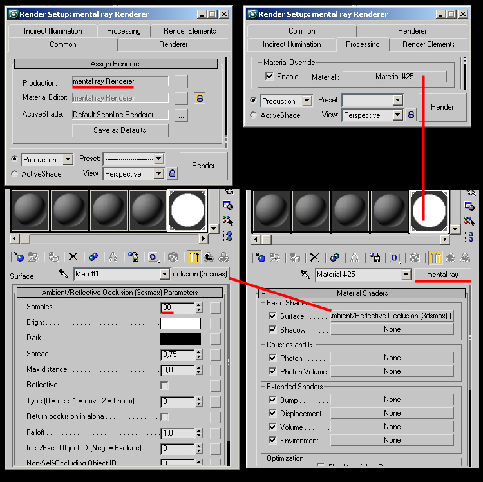Enable the Reflective checkbox
This screenshot has height=482, width=483.
165,385
